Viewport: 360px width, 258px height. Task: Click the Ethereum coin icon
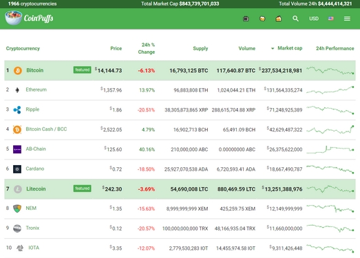[x=17, y=90]
